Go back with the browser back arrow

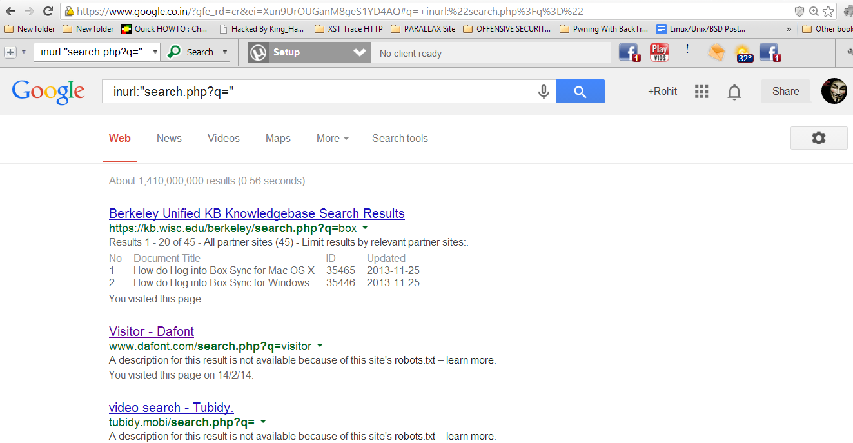click(x=10, y=11)
